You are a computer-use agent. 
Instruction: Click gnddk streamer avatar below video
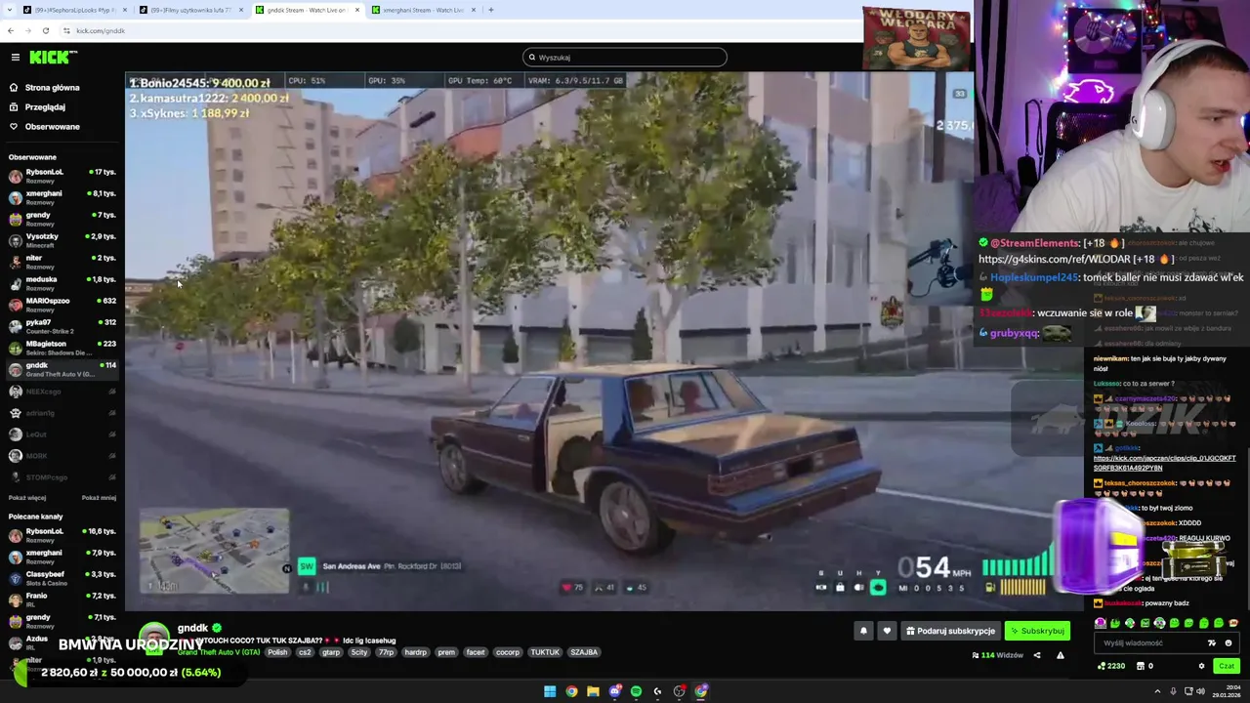point(153,637)
